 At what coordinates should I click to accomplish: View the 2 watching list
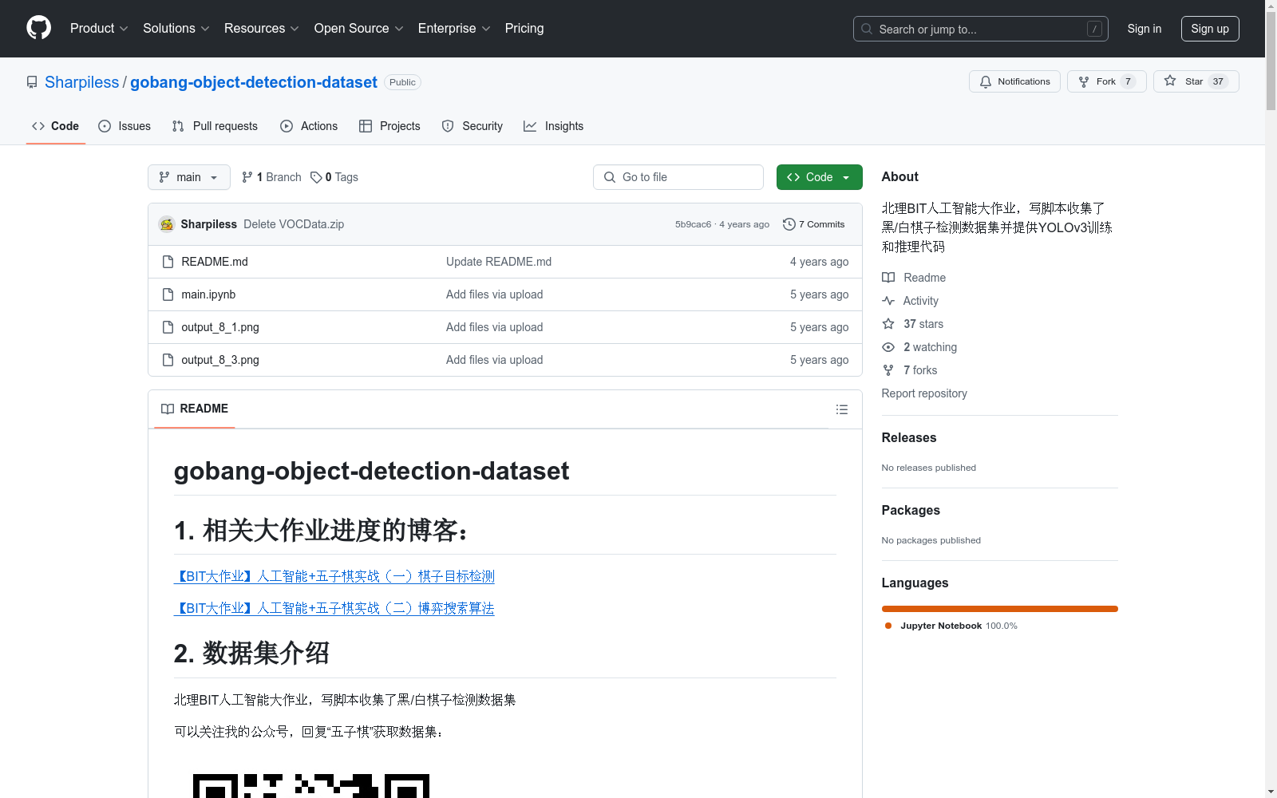point(919,347)
